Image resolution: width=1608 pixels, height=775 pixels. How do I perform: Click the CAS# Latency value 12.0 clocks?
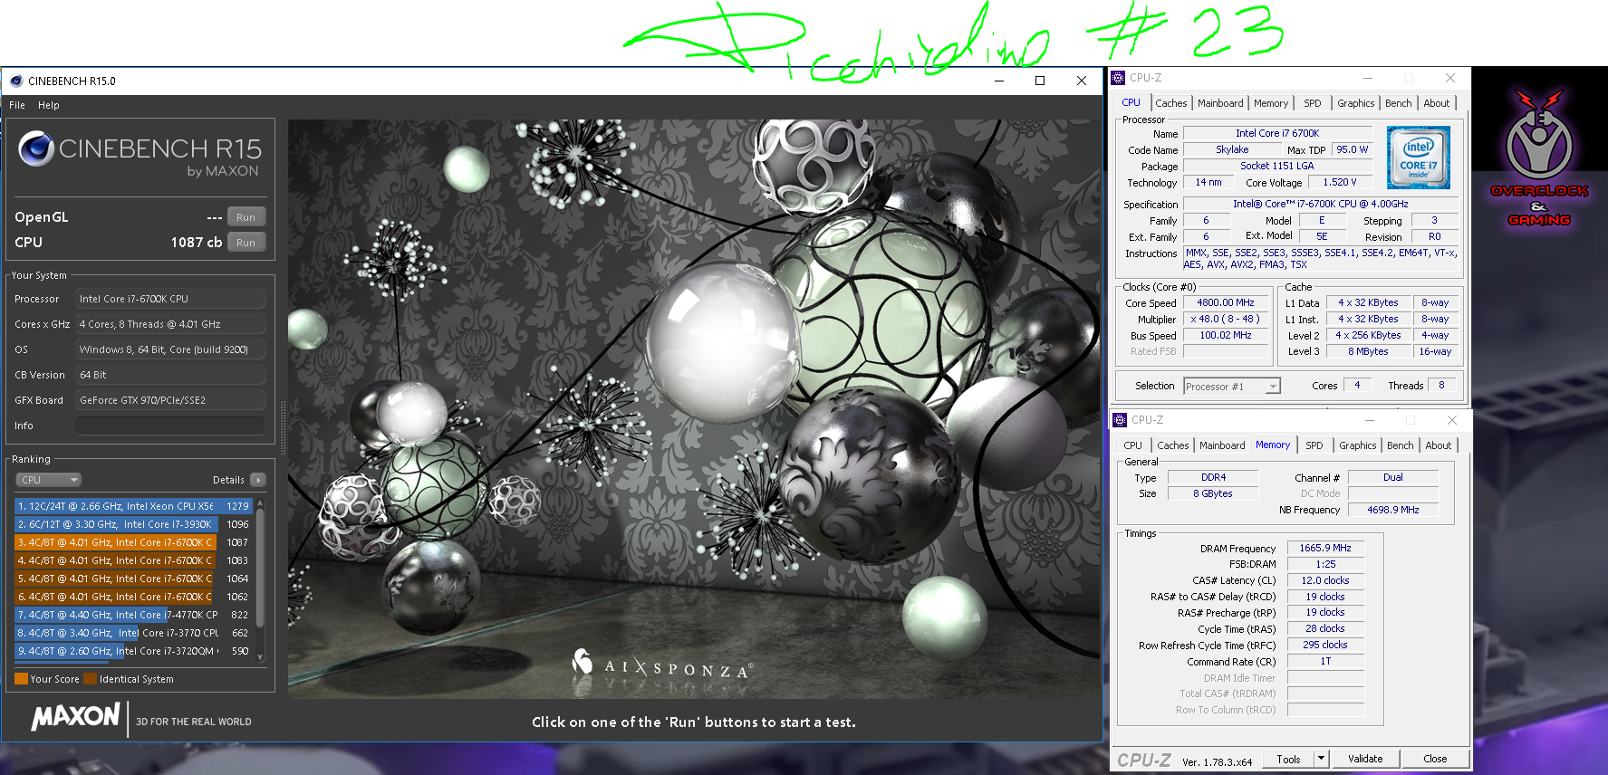point(1324,581)
